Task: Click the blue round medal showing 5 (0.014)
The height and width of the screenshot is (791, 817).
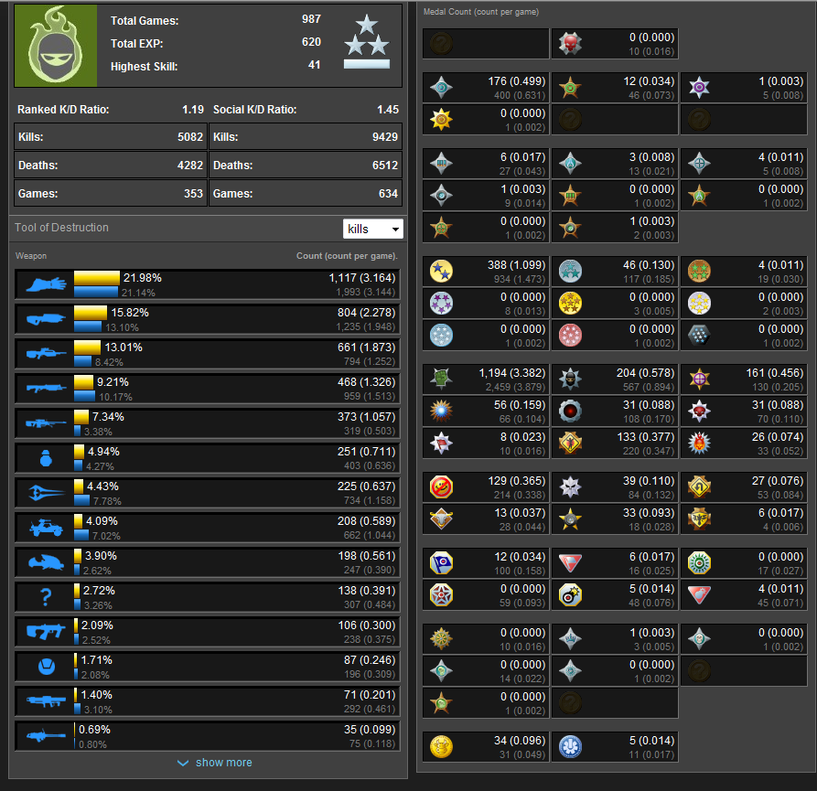Action: point(570,747)
